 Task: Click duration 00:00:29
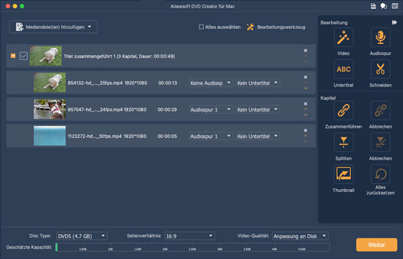[x=167, y=110]
